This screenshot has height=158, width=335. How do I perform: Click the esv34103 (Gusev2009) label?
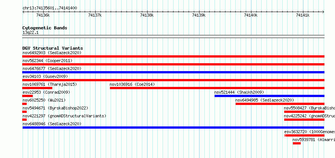click(x=45, y=76)
